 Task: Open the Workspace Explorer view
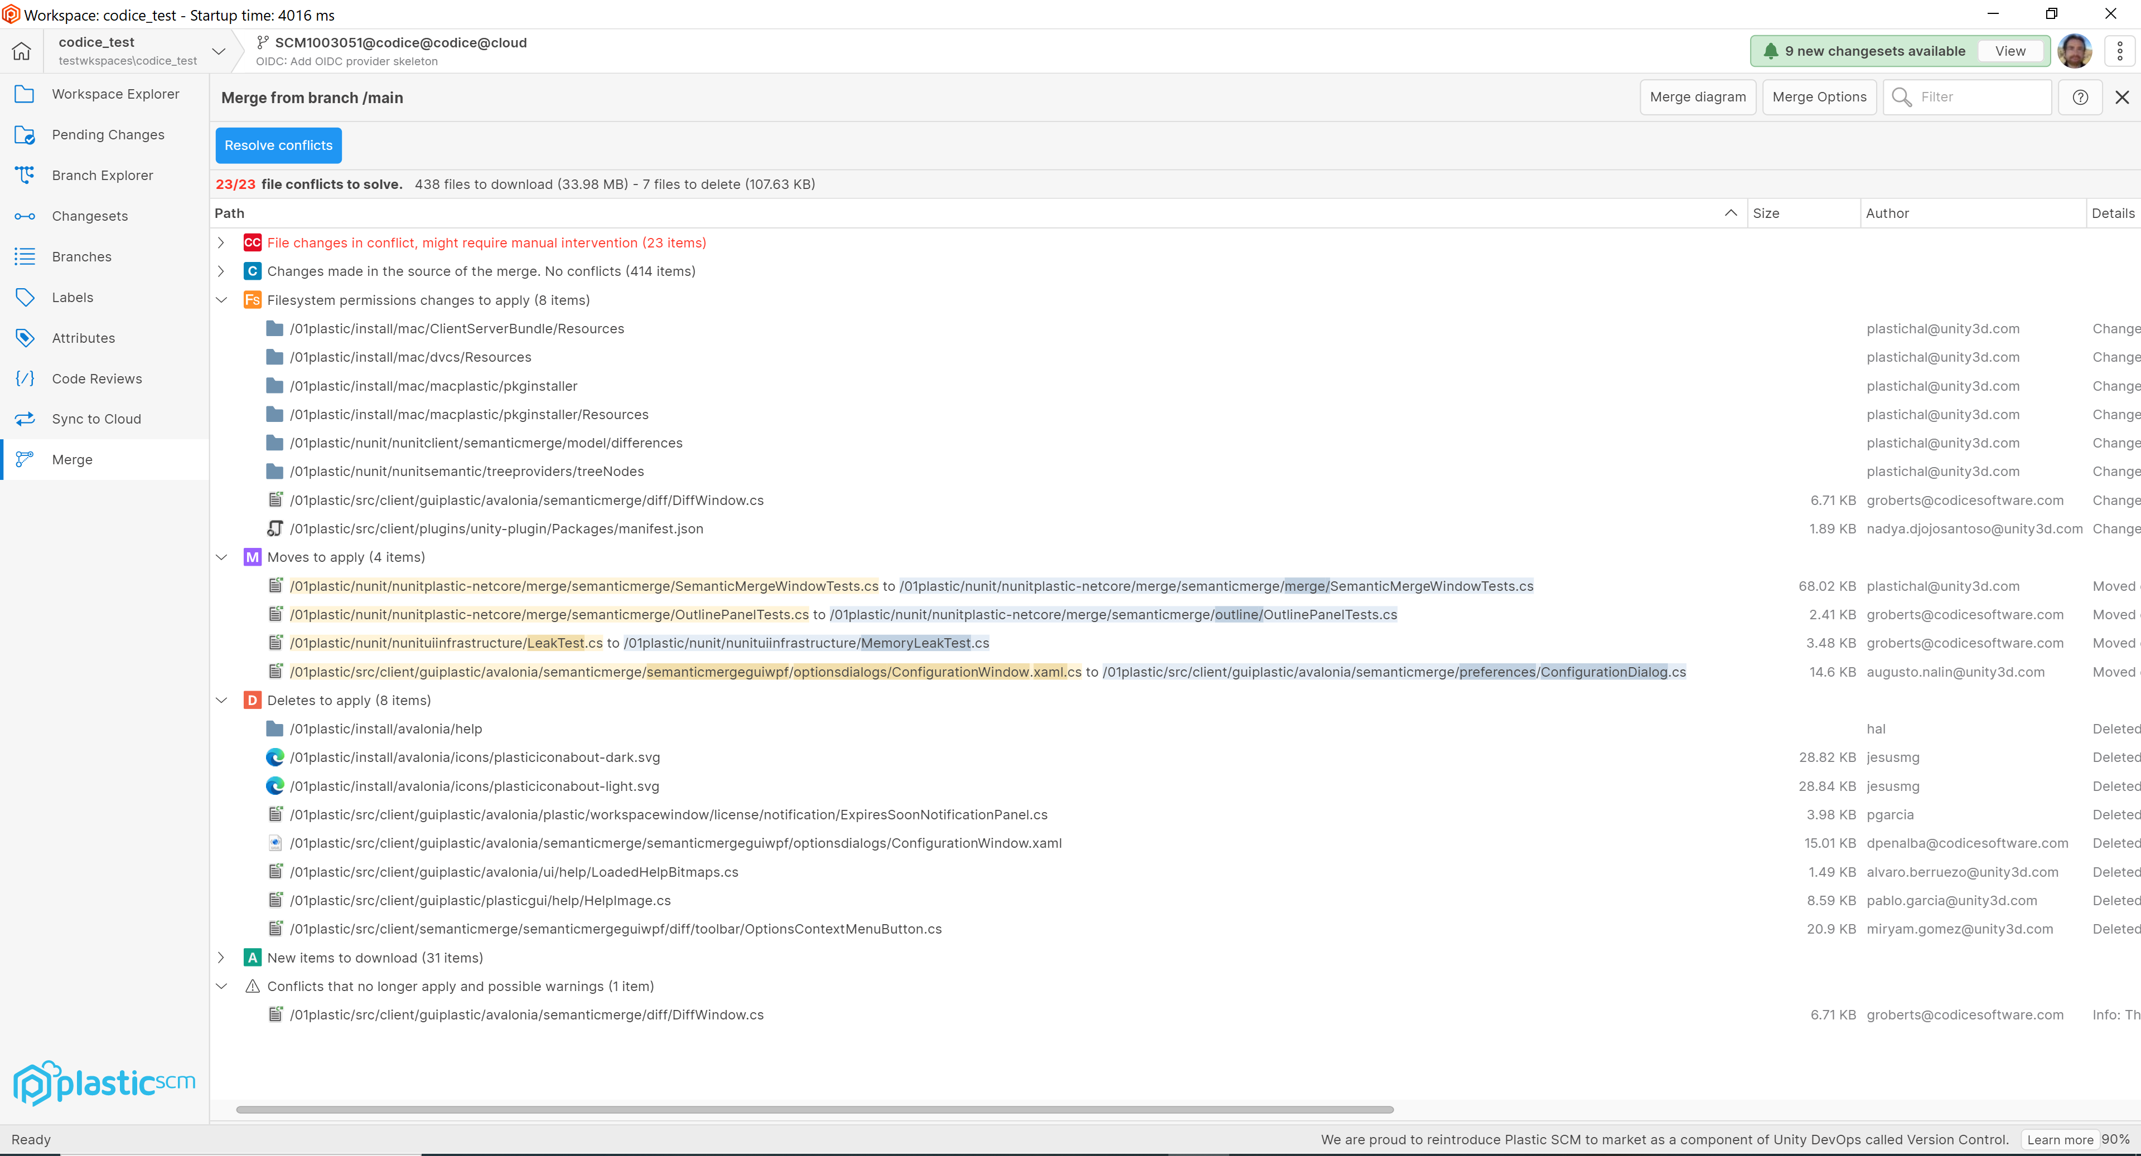tap(117, 93)
